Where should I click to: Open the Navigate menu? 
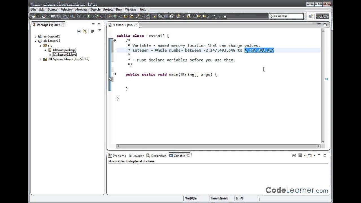tap(82, 9)
